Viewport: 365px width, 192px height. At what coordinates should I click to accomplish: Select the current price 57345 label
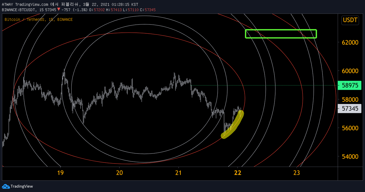(x=349, y=109)
